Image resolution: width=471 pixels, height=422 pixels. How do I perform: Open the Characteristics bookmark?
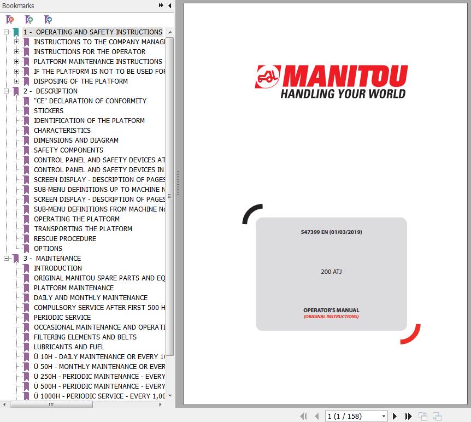coord(62,131)
